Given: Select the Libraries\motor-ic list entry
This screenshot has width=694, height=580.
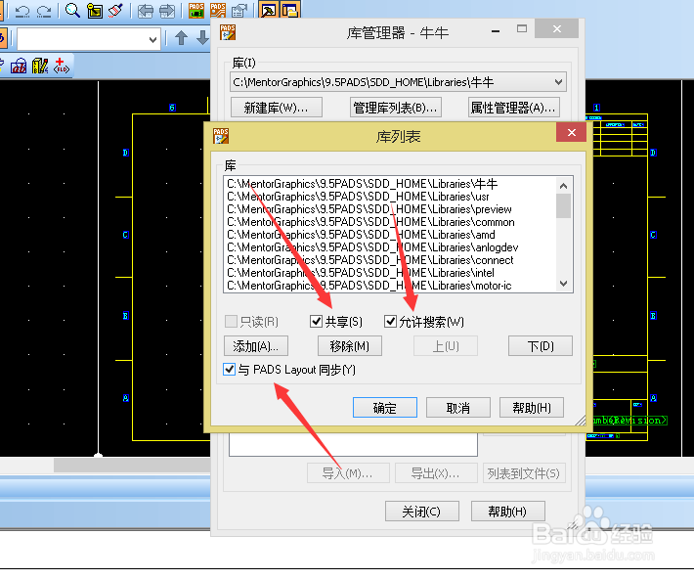Looking at the screenshot, I should (x=390, y=286).
